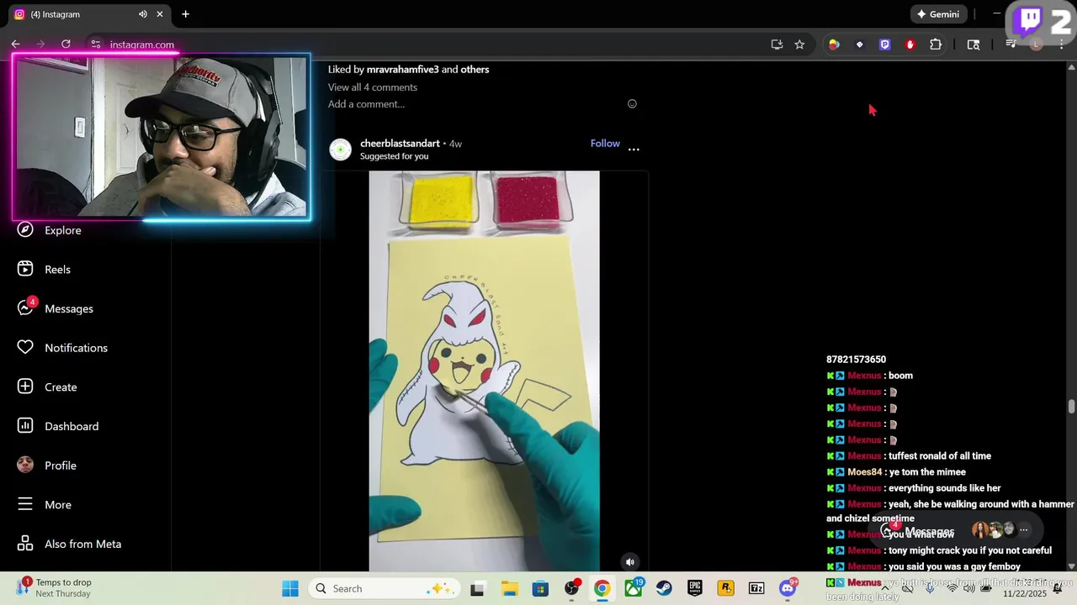Open File Explorer from taskbar
Viewport: 1077px width, 605px height.
[x=509, y=588]
